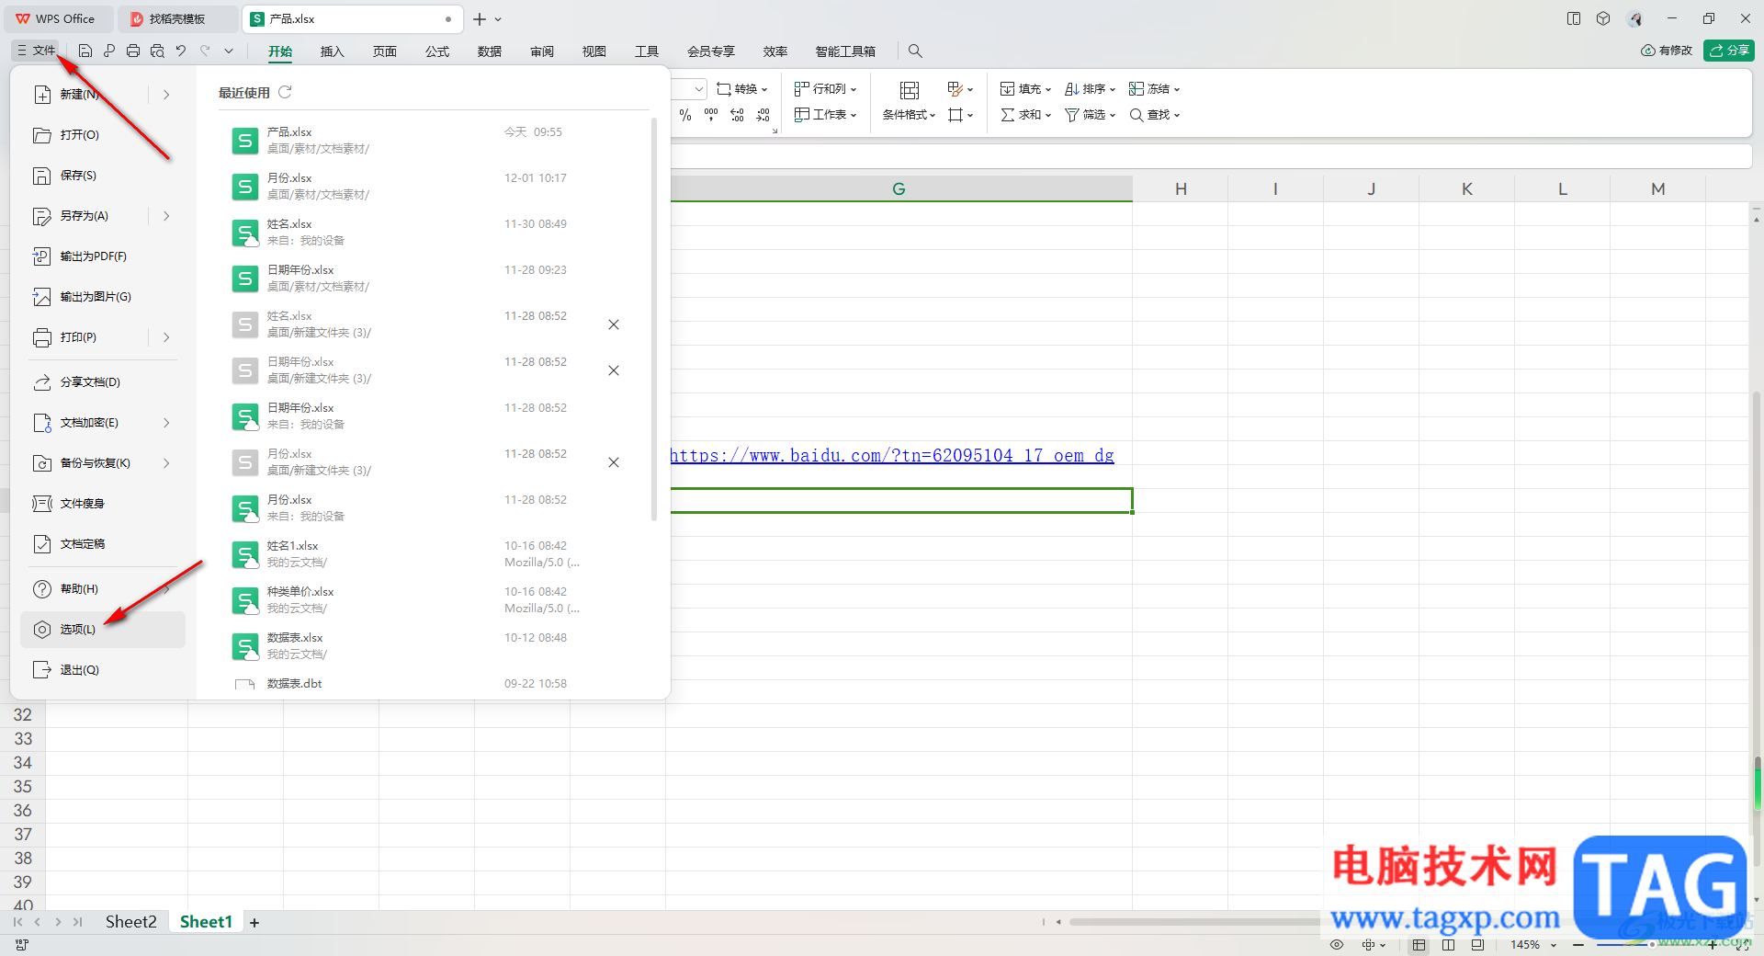
Task: Apply thousands separator format
Action: tap(711, 115)
